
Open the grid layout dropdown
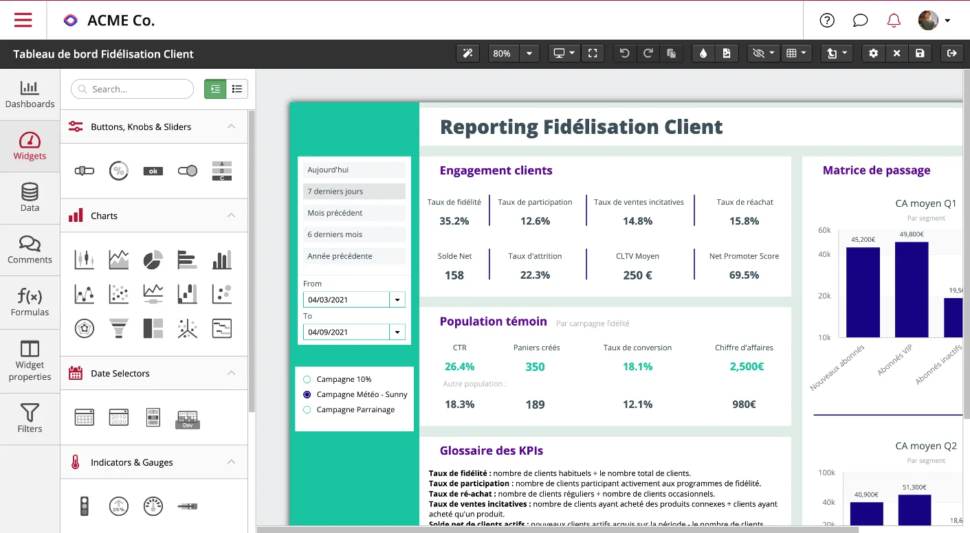(796, 54)
